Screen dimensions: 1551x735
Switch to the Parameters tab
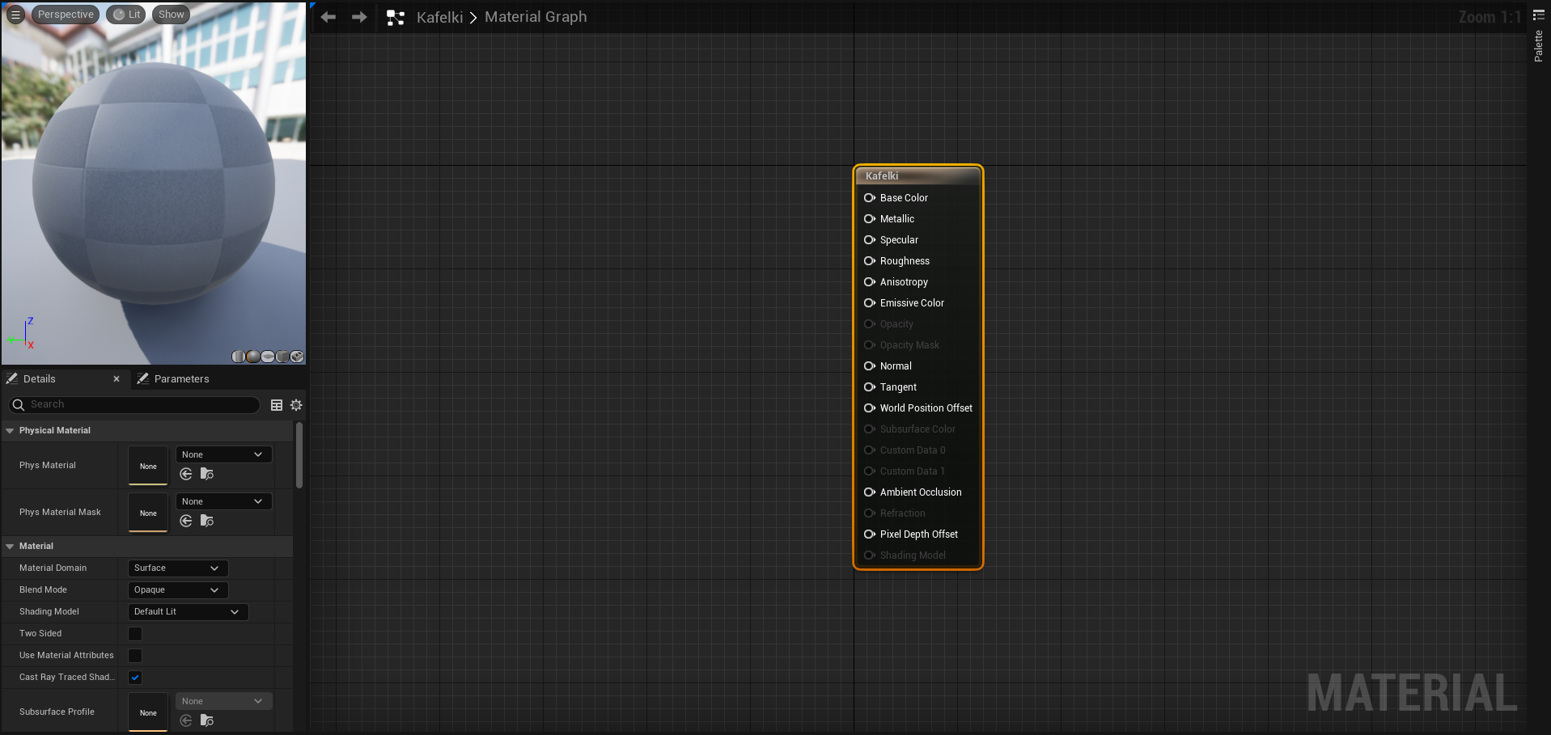click(x=181, y=378)
